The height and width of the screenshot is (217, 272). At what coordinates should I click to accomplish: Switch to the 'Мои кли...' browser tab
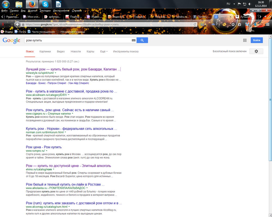point(32,17)
